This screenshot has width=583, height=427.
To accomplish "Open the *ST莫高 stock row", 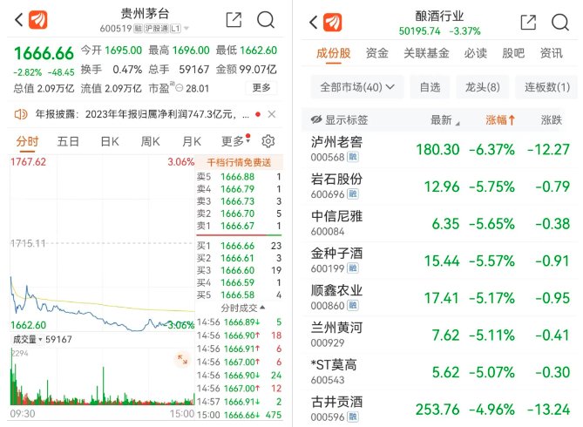I will 440,372.
